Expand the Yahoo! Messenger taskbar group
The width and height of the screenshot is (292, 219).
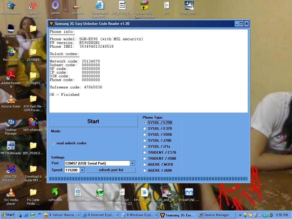(78, 215)
